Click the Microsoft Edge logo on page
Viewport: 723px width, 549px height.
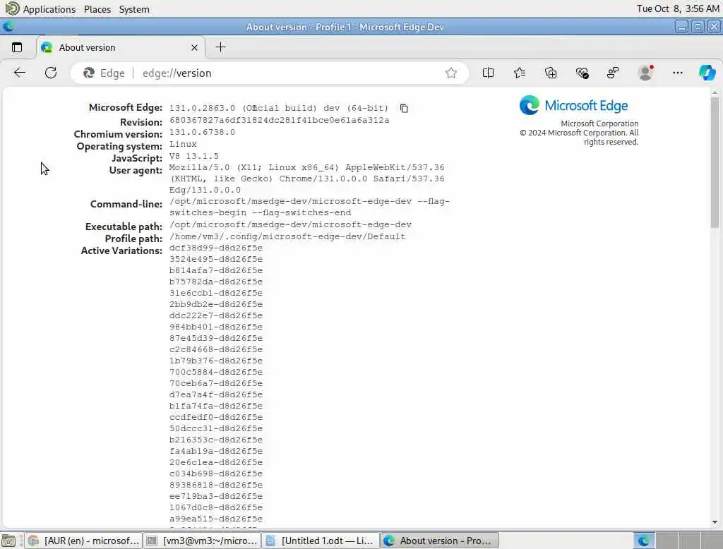(573, 106)
